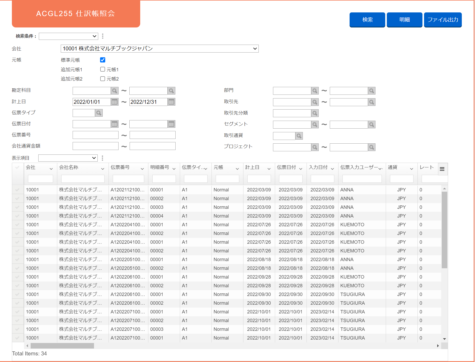Uncheck the 標準元帳 checkbox
This screenshot has height=362, width=475.
click(103, 60)
